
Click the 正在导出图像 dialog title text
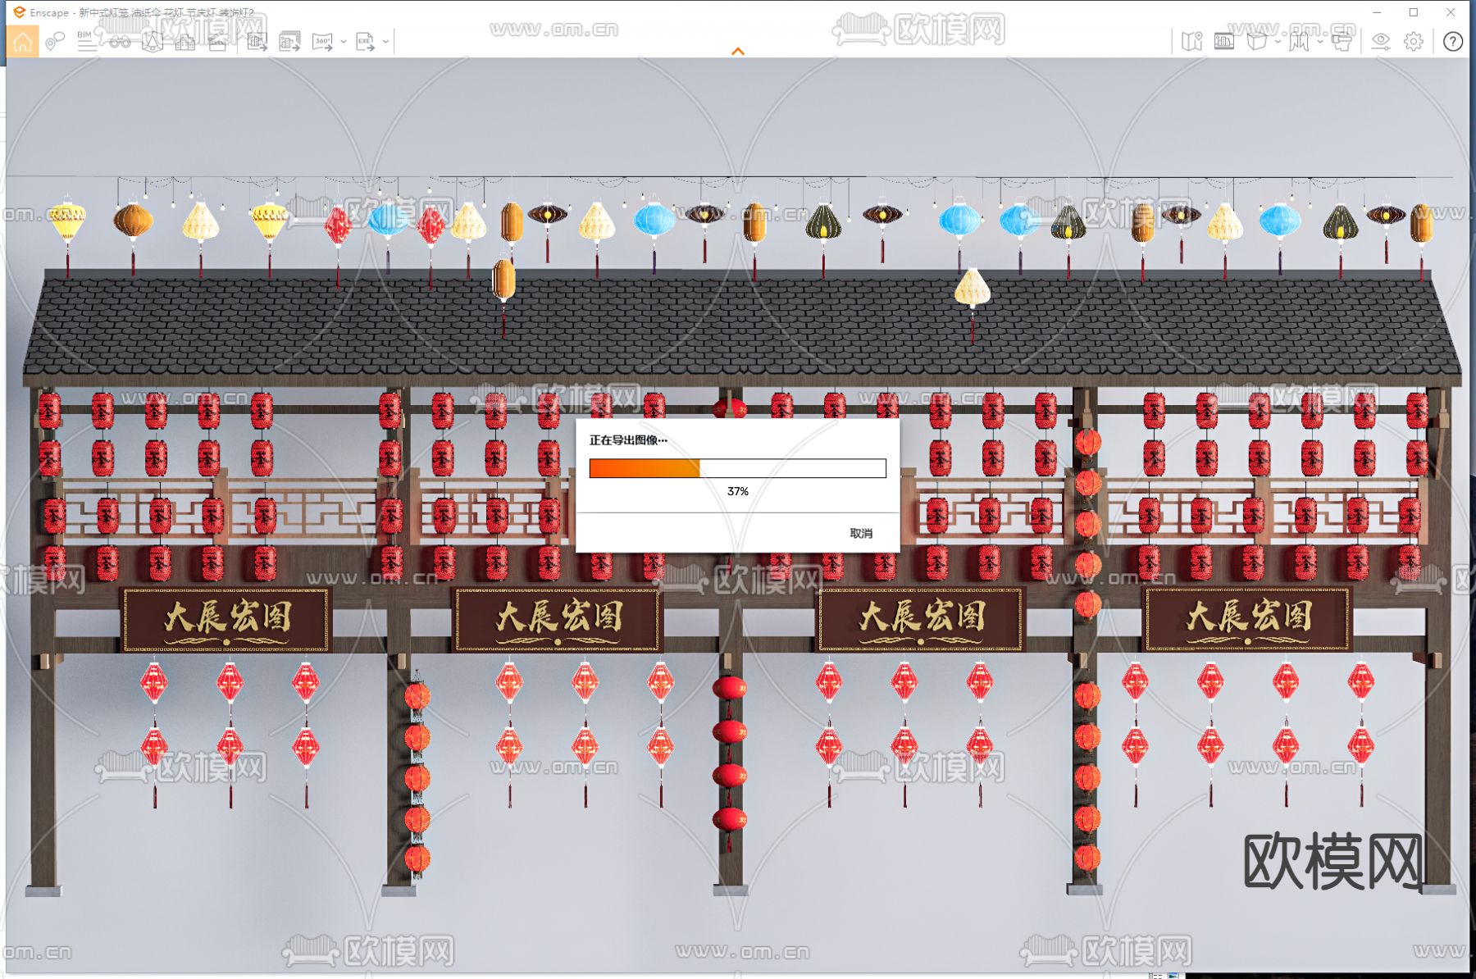pos(628,440)
